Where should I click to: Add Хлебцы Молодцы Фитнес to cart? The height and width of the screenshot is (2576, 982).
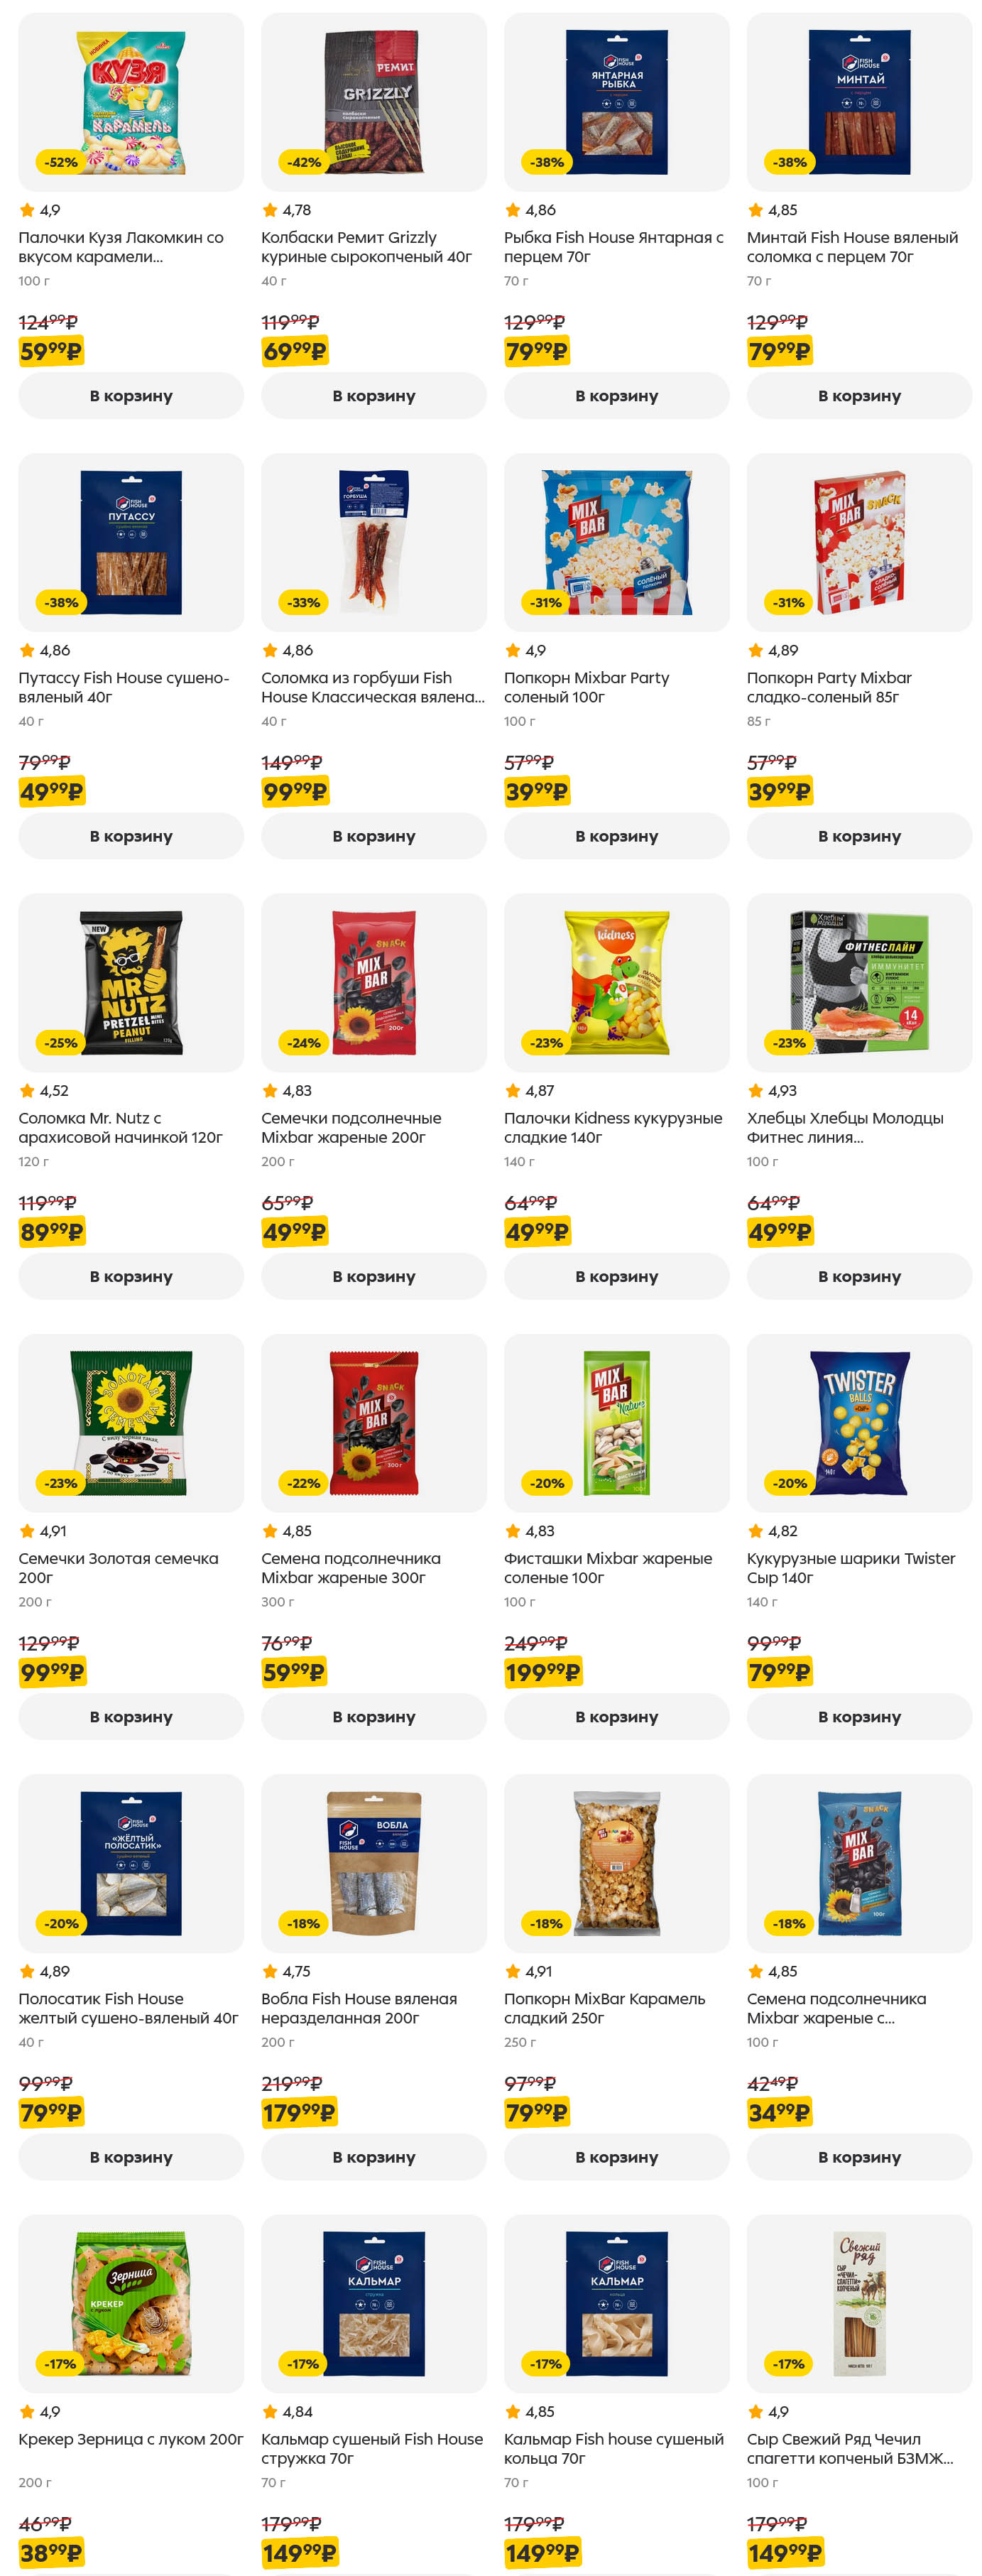pos(859,1276)
